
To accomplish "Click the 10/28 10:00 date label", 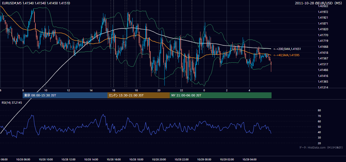I will (46, 159).
